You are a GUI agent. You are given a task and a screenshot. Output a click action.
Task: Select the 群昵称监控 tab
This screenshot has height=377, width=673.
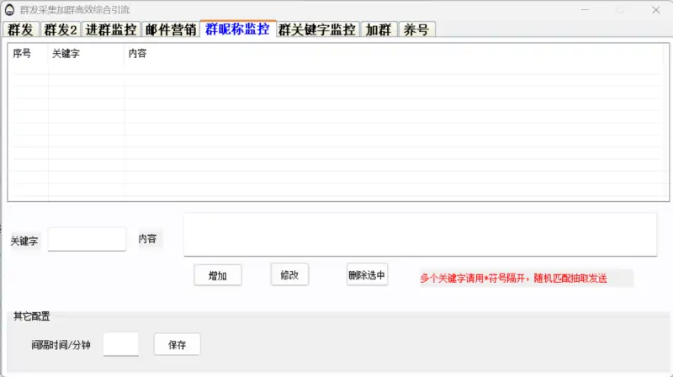click(x=238, y=29)
